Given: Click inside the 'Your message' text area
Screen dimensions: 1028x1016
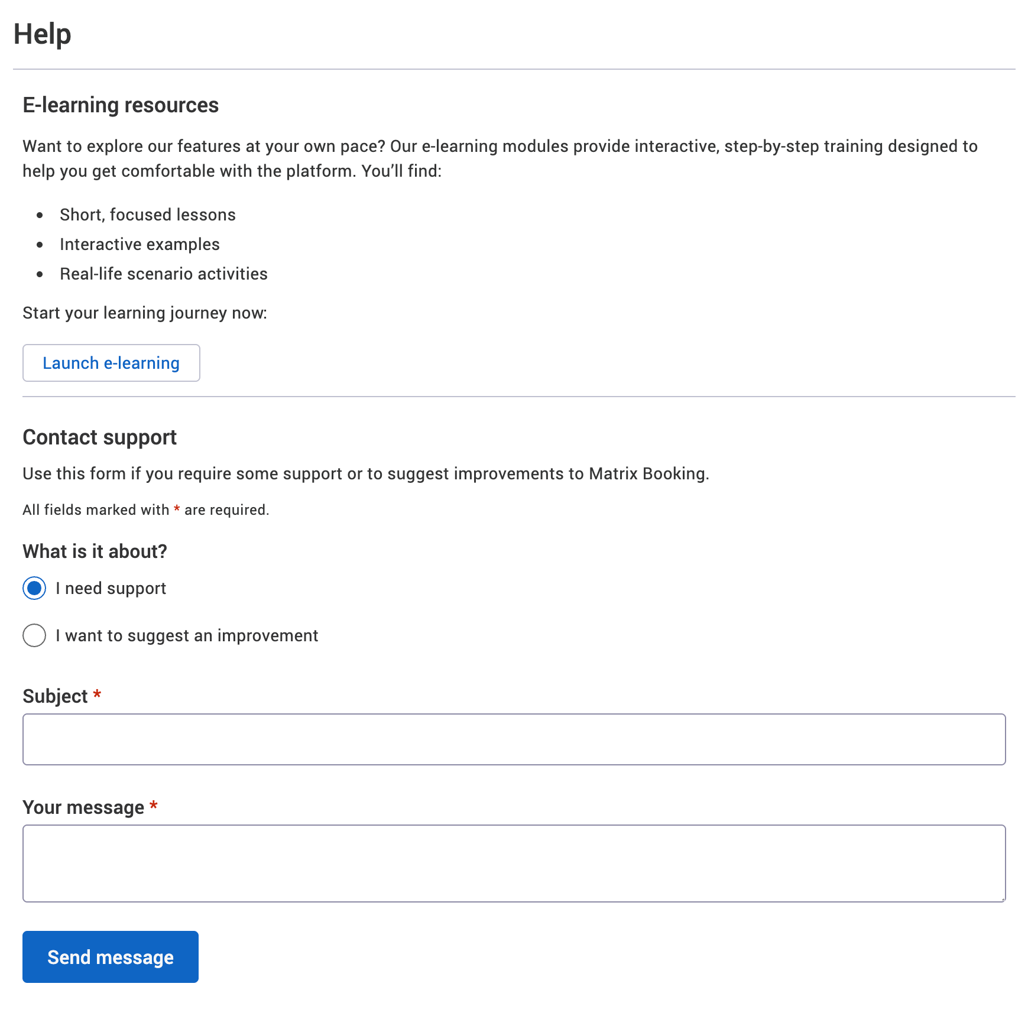Looking at the screenshot, I should (514, 863).
